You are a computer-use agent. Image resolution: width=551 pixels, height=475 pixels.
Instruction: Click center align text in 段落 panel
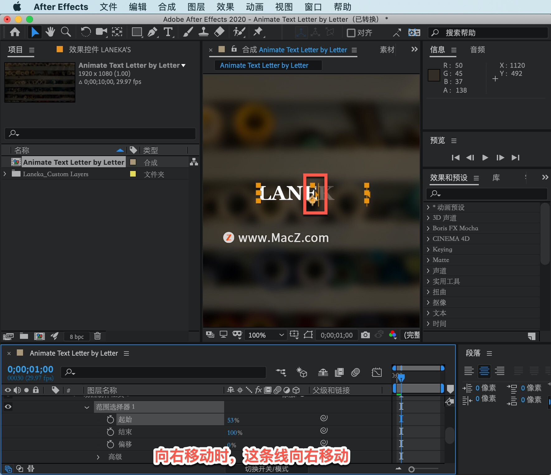pos(484,371)
